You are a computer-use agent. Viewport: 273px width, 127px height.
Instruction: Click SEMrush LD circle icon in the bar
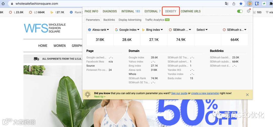tap(31, 12)
